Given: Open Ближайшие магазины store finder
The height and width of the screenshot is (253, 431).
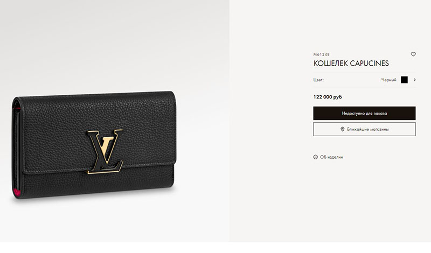Looking at the screenshot, I should (x=365, y=129).
